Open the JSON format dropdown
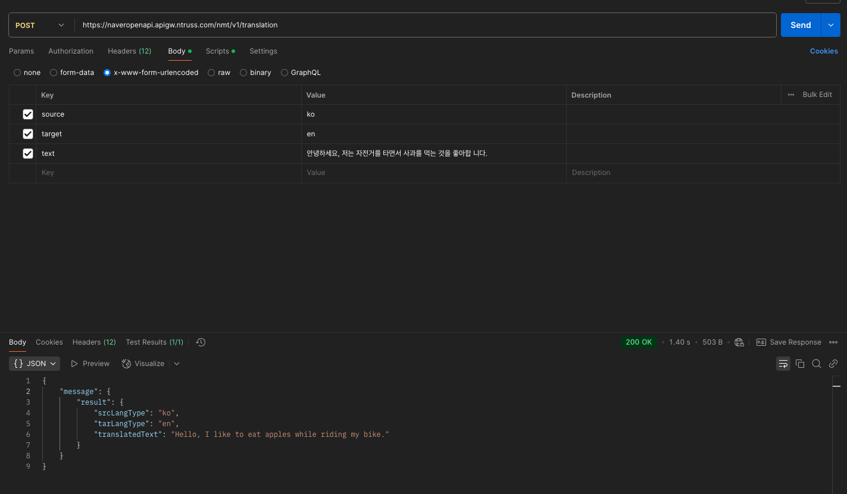Viewport: 847px width, 494px height. pyautogui.click(x=35, y=364)
